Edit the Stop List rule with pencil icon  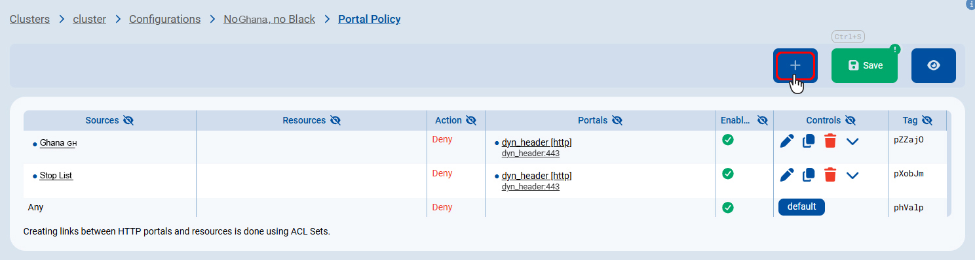click(x=787, y=174)
